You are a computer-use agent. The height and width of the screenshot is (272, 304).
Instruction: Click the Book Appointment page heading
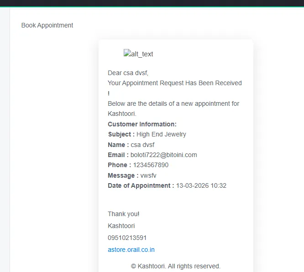pyautogui.click(x=47, y=25)
